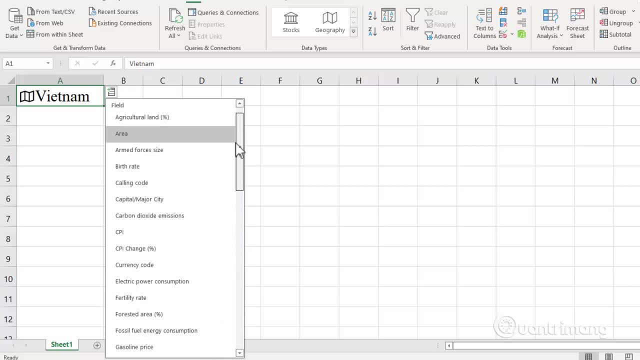Open Queries & Connections pane

[223, 12]
